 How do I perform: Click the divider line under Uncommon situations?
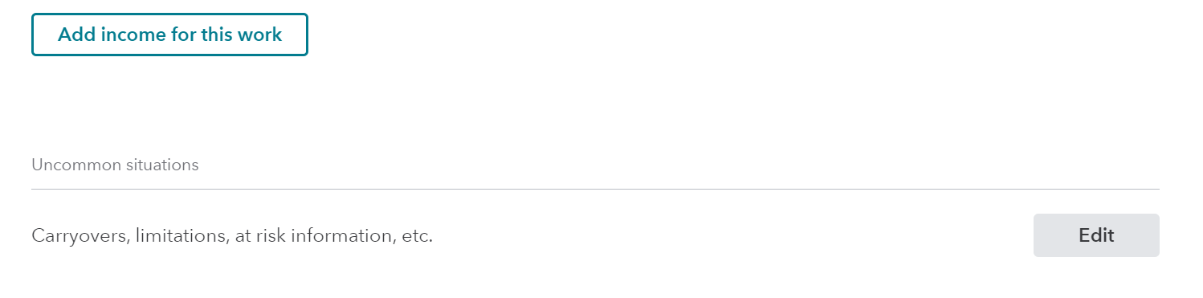tap(595, 190)
